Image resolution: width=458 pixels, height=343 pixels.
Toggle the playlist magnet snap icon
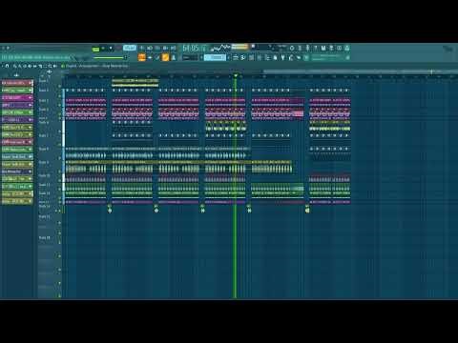coord(7,66)
